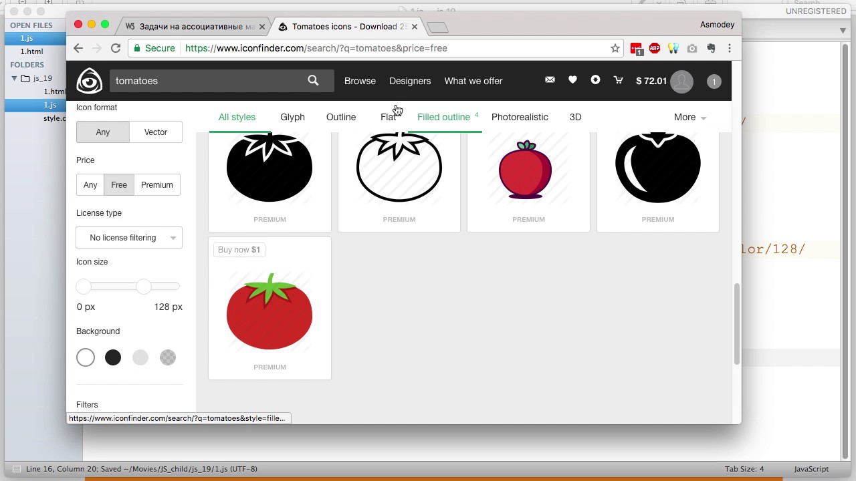Close the Задачи на ассоциативные tab
The width and height of the screenshot is (856, 481).
pos(262,27)
